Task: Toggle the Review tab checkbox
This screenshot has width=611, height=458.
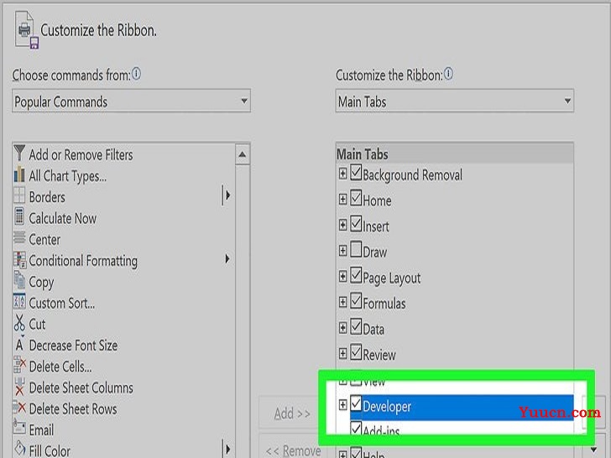Action: pyautogui.click(x=356, y=352)
